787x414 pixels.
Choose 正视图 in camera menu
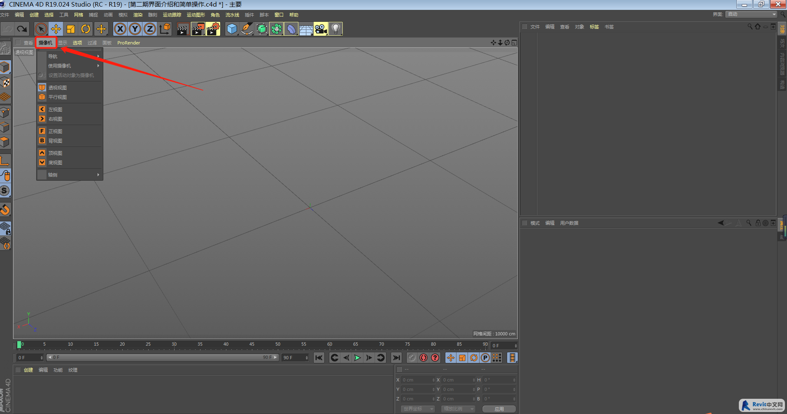click(x=70, y=131)
